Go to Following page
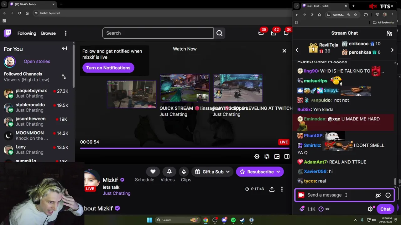Viewport: 401px width, 225px height. (27, 33)
